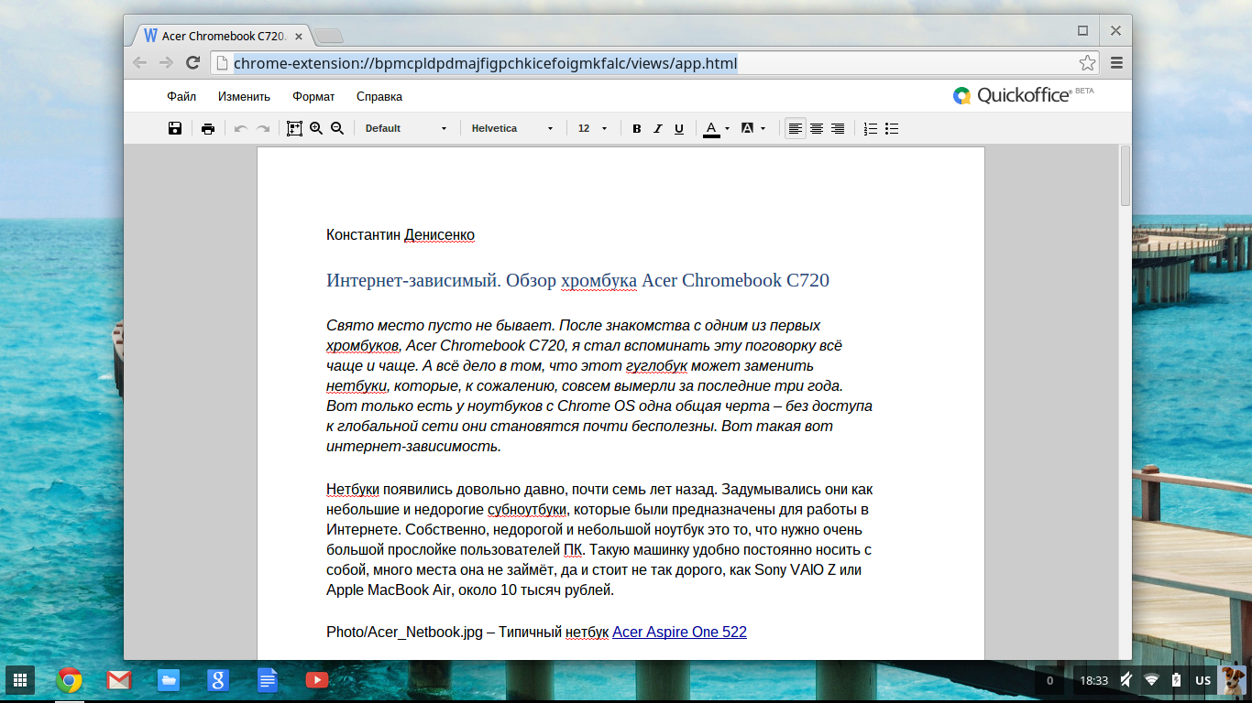
Task: Center align text
Action: [x=817, y=128]
